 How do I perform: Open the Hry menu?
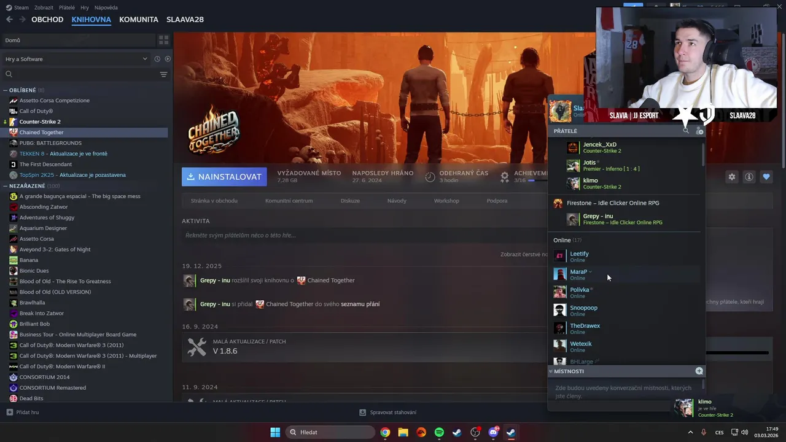pyautogui.click(x=85, y=7)
